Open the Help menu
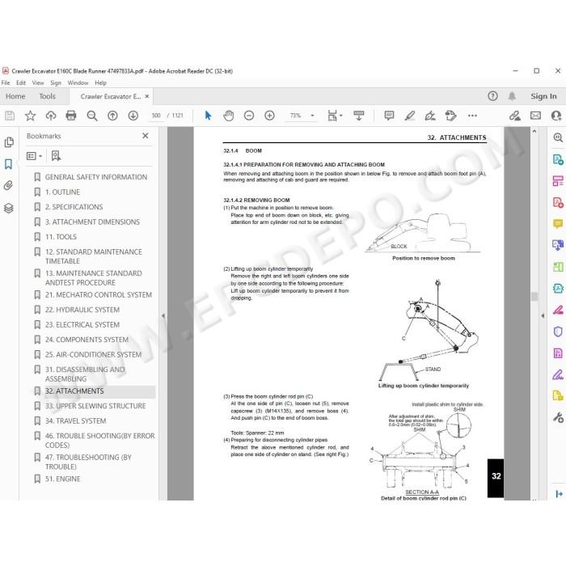The width and height of the screenshot is (566, 566). click(101, 82)
